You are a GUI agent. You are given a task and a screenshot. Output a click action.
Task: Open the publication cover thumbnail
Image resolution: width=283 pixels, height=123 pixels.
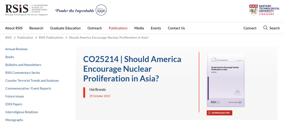(226, 80)
